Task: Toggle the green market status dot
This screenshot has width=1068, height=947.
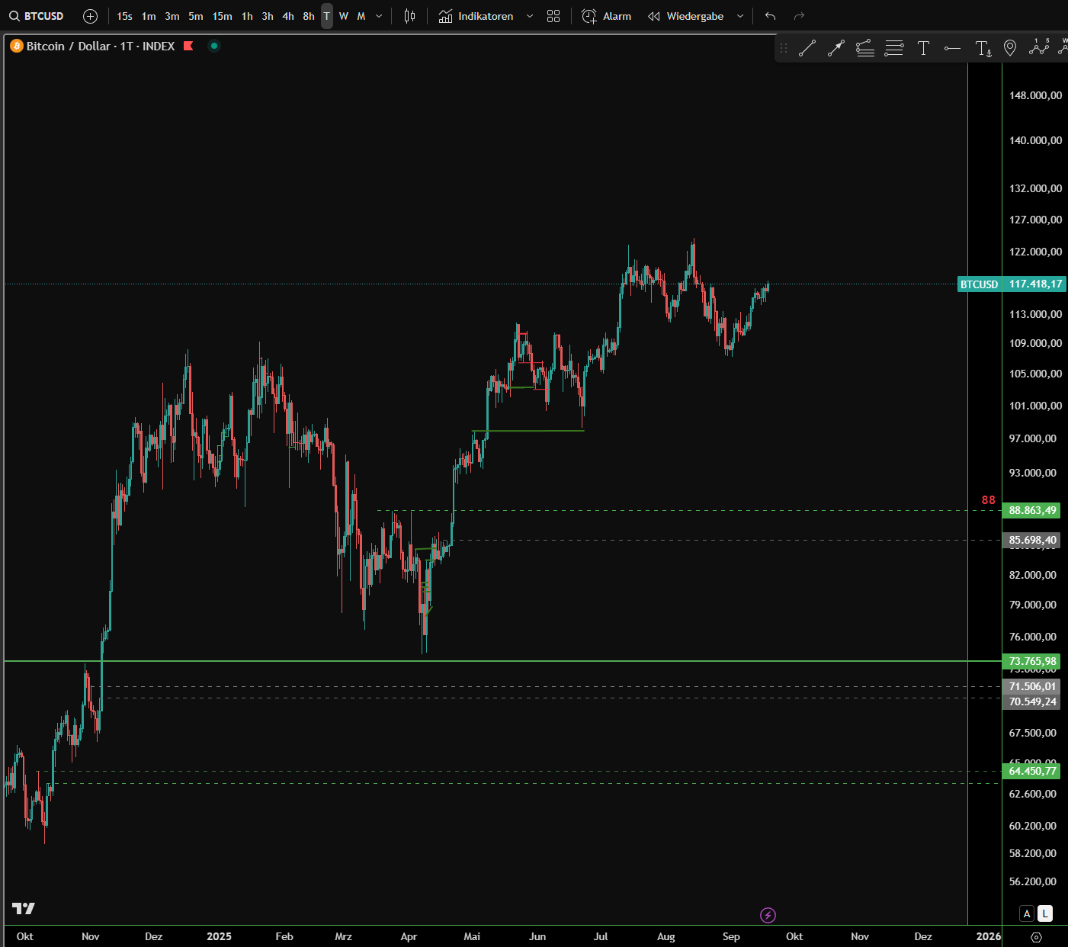Action: (x=214, y=46)
